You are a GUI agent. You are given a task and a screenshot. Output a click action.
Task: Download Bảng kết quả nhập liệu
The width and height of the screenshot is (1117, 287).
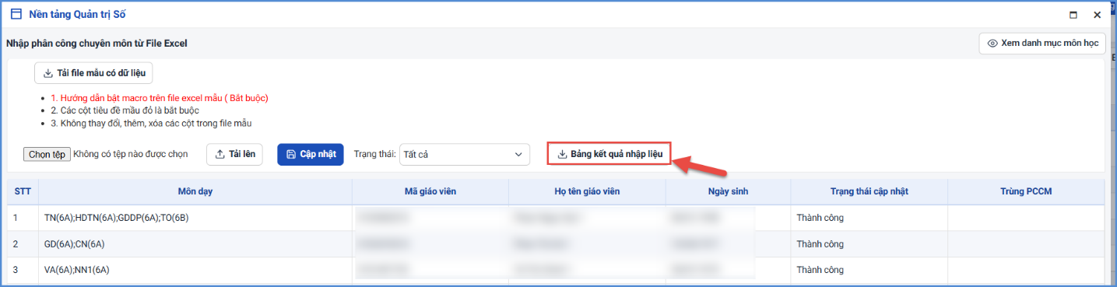(609, 154)
